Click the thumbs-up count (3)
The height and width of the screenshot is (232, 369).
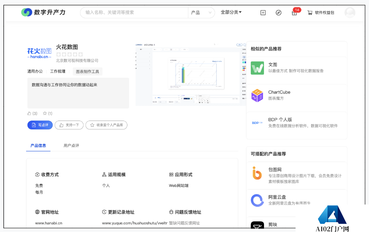click(32, 113)
